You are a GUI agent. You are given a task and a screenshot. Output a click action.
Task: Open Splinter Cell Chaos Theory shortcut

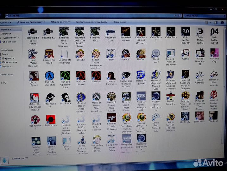36,146
